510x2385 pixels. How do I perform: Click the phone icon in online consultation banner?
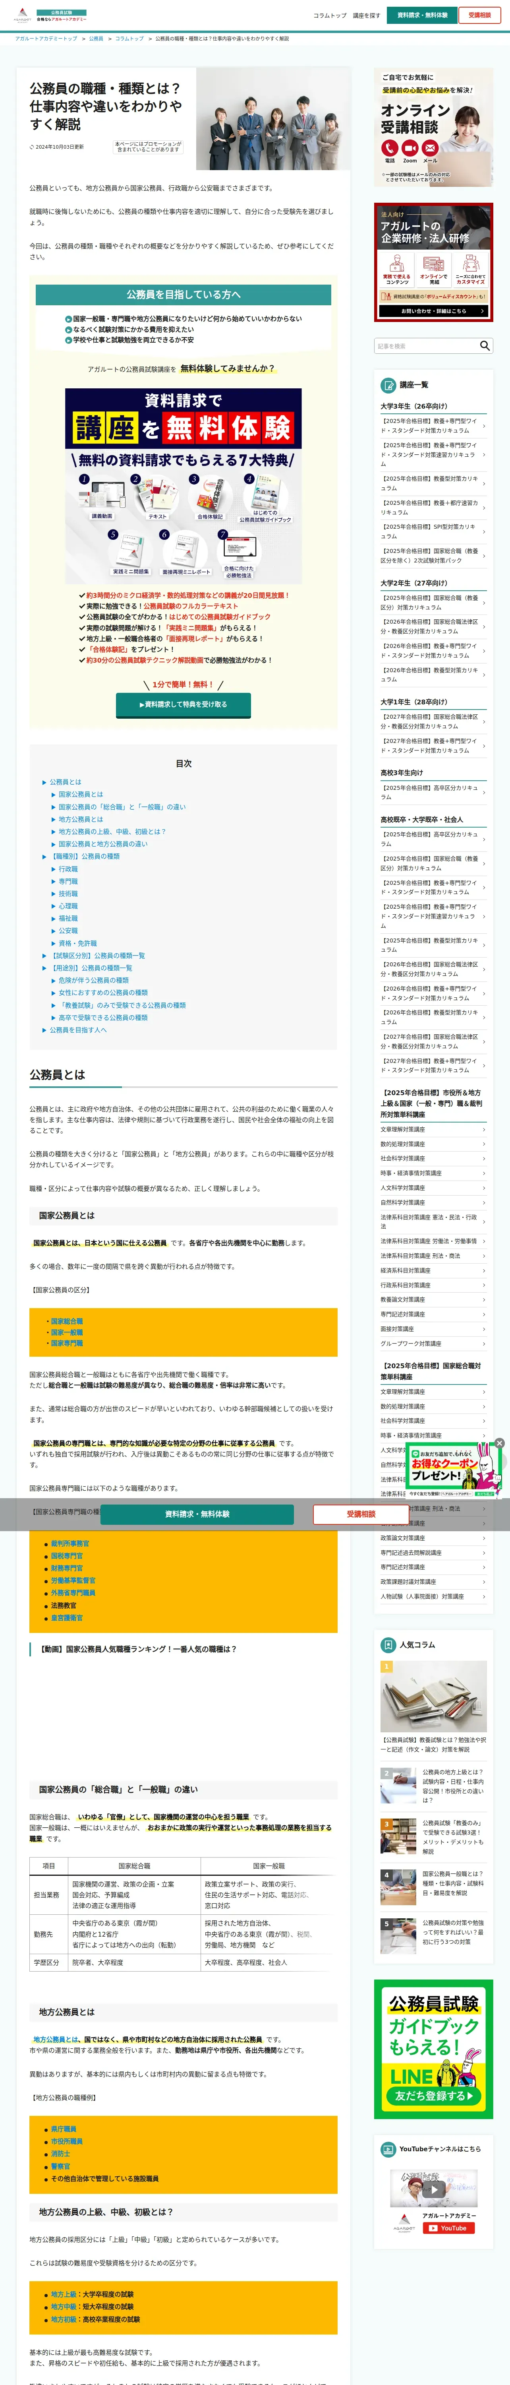390,148
